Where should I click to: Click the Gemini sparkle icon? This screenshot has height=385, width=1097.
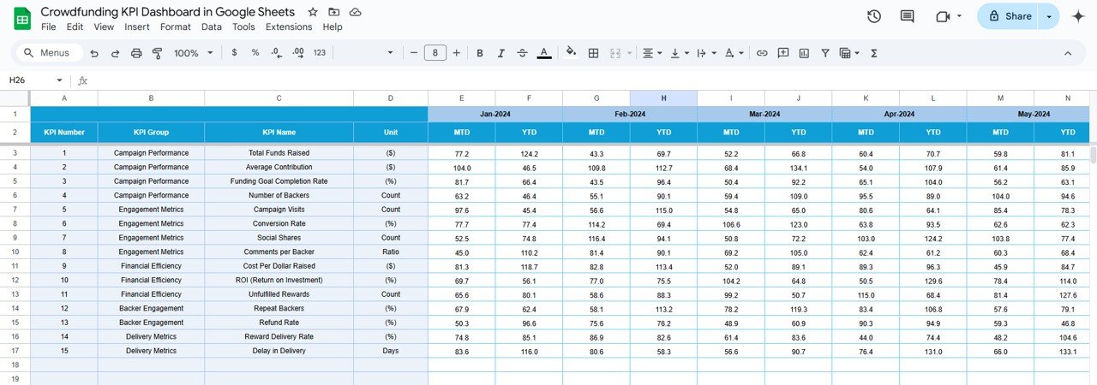pyautogui.click(x=1078, y=16)
